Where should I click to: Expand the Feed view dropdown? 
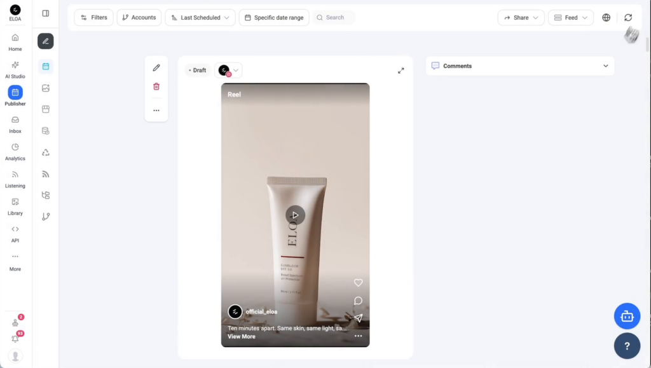tap(571, 17)
